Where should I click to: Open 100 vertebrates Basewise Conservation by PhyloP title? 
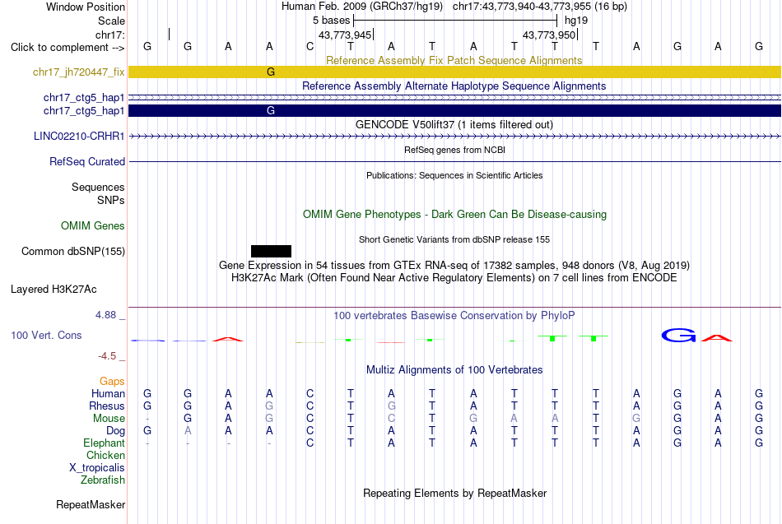454,316
